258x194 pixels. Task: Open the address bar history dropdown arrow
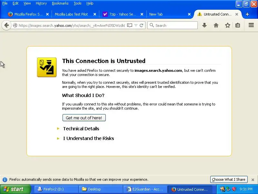point(136,26)
